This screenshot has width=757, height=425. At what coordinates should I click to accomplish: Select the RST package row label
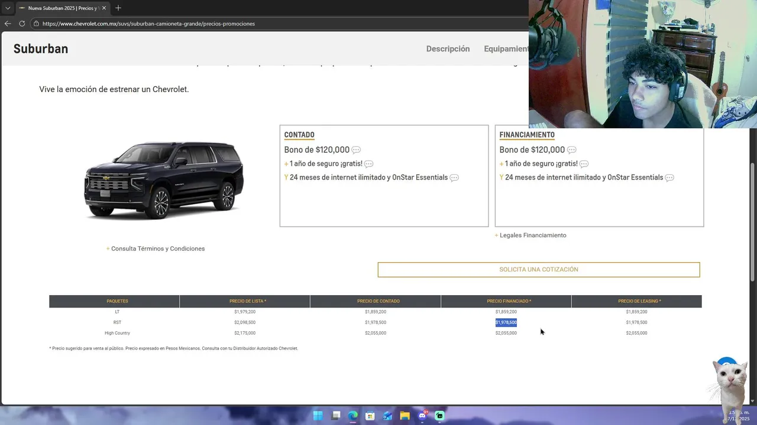pyautogui.click(x=117, y=322)
